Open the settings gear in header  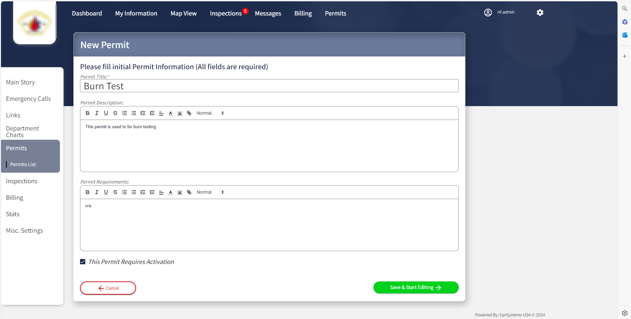pos(540,13)
